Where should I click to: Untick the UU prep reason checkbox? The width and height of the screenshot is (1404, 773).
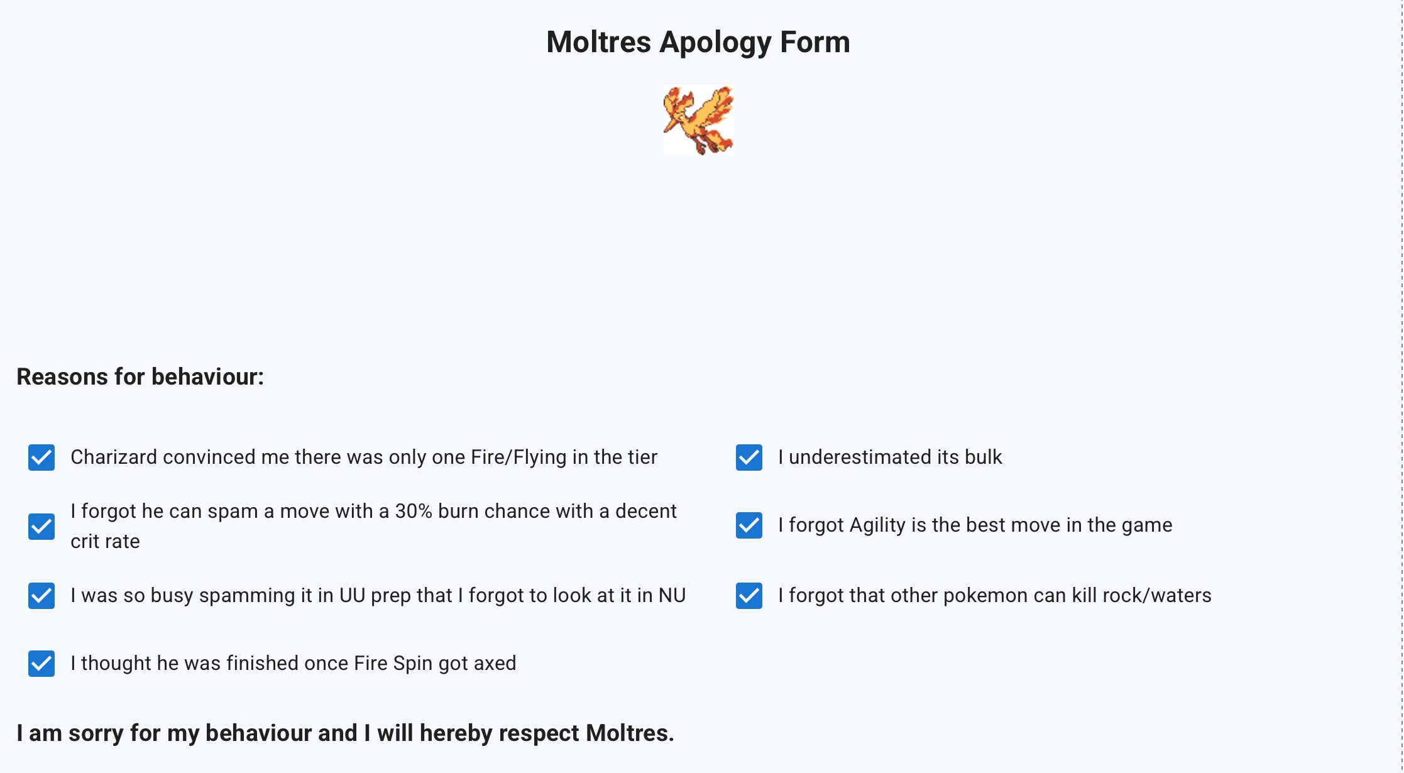pyautogui.click(x=41, y=596)
